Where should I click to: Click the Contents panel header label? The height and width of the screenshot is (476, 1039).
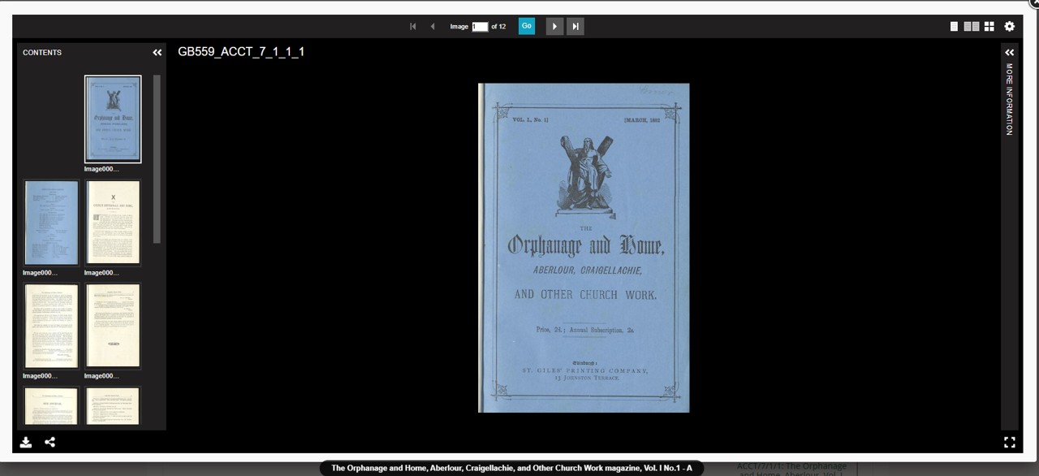[x=42, y=53]
